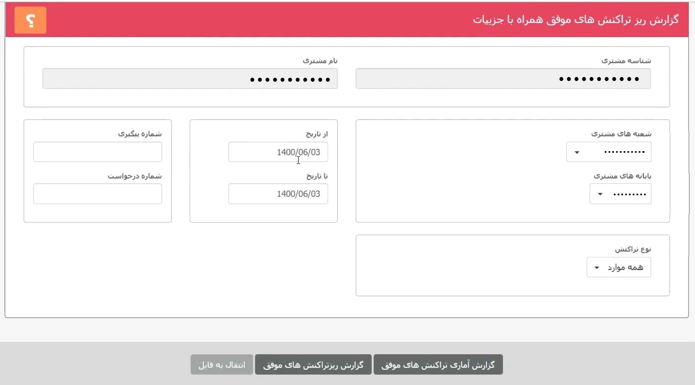Focus the شماره درخواست input field

(x=98, y=194)
